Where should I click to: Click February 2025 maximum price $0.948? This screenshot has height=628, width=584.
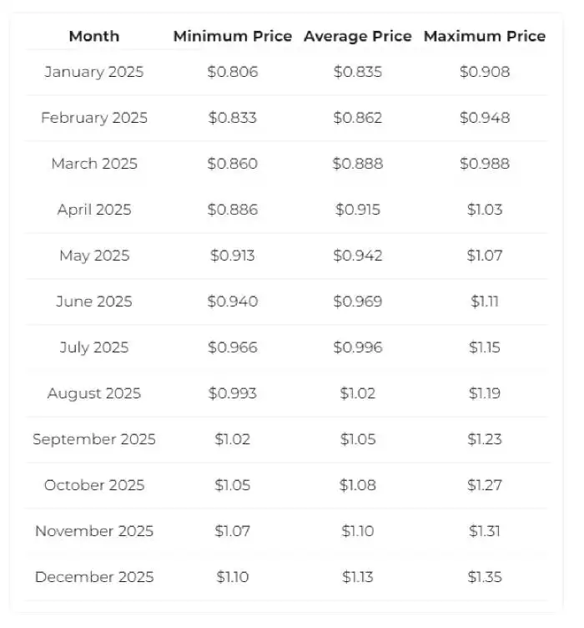485,118
